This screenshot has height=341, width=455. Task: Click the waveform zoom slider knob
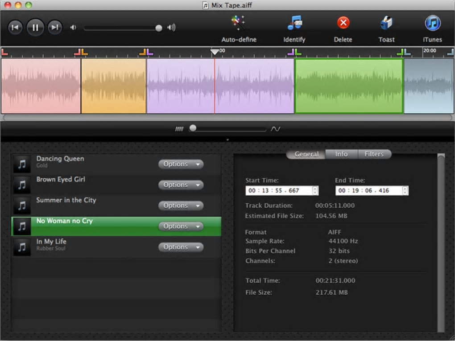pyautogui.click(x=193, y=128)
